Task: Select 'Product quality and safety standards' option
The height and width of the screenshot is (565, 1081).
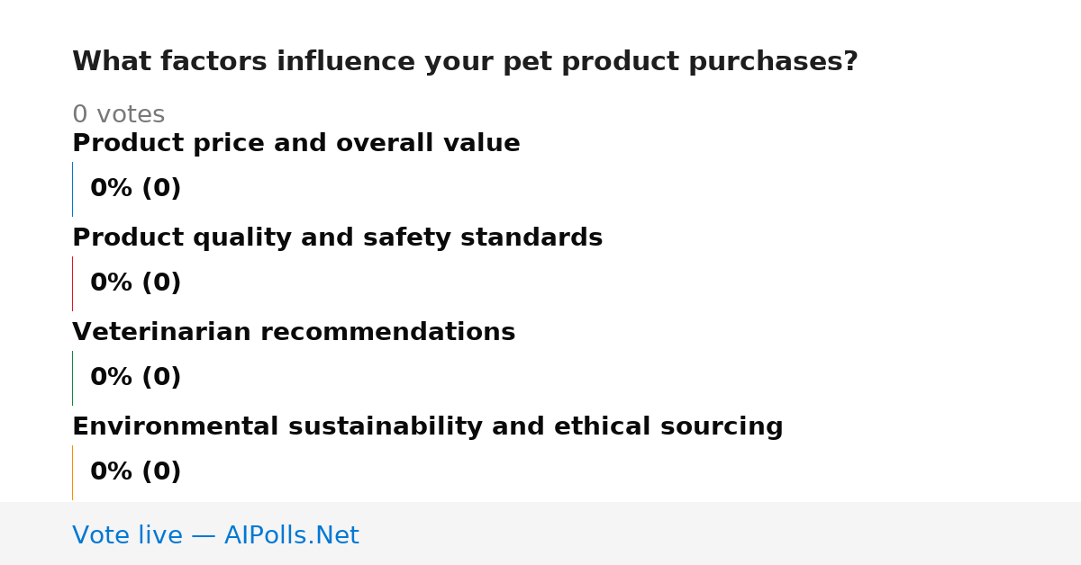Action: 337,238
